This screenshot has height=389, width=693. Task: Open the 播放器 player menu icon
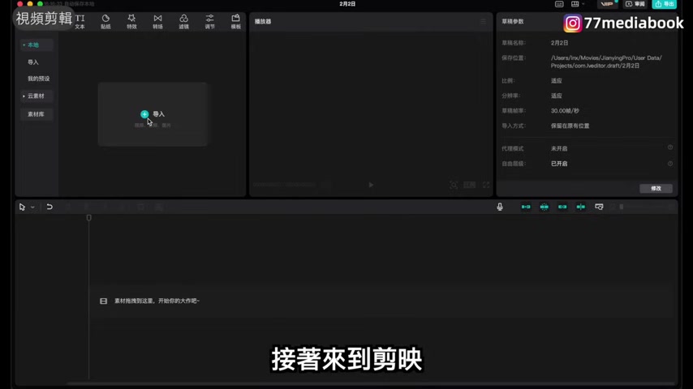483,21
